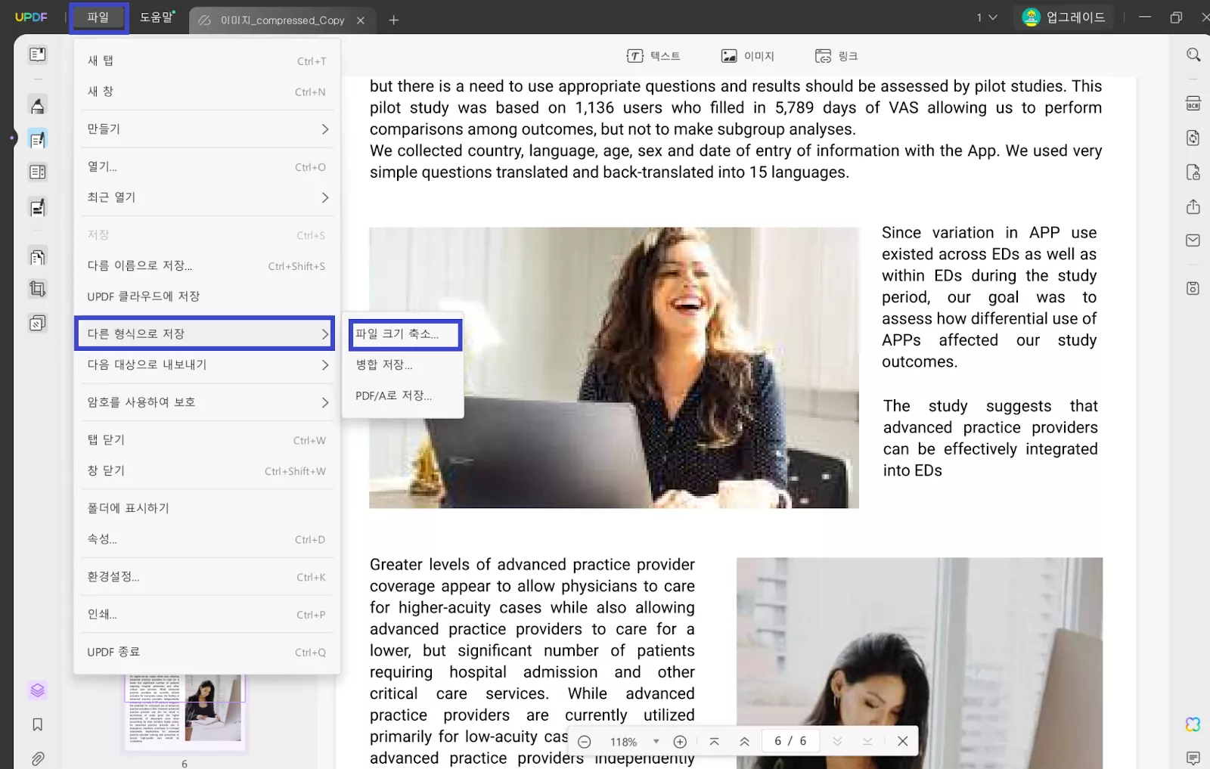Viewport: 1210px width, 769px height.
Task: Click the save disk icon in right sidebar
Action: [1193, 288]
